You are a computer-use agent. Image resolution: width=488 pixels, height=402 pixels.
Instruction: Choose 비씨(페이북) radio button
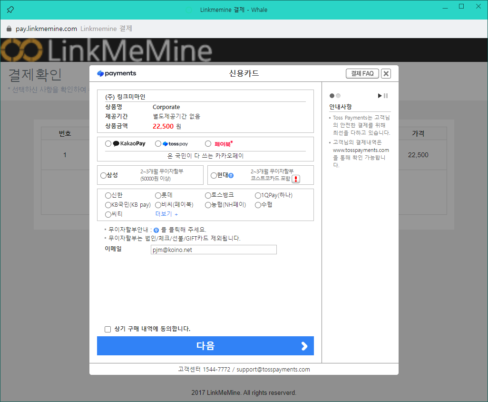(158, 205)
